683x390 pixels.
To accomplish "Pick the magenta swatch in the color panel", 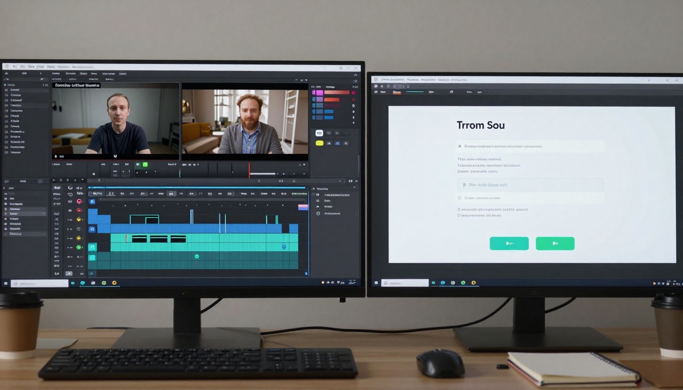I will tap(320, 93).
